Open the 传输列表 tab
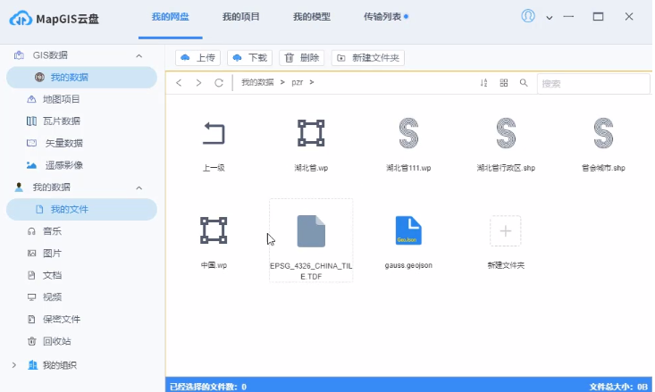 pyautogui.click(x=382, y=17)
